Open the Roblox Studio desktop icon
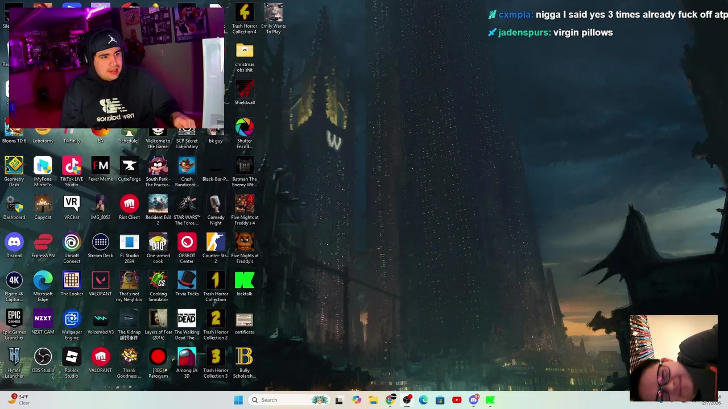 (x=72, y=362)
